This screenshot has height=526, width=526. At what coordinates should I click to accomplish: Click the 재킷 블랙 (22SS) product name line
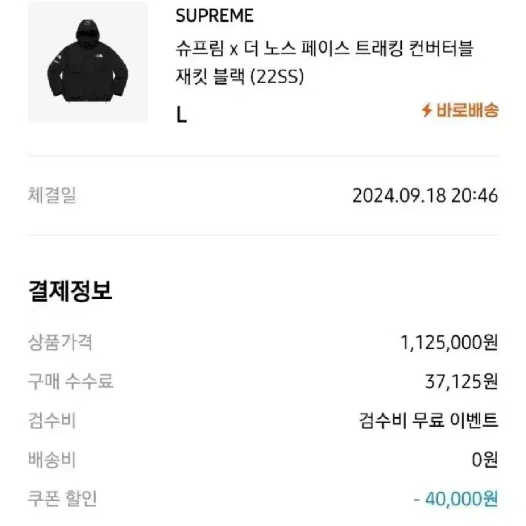click(x=240, y=76)
